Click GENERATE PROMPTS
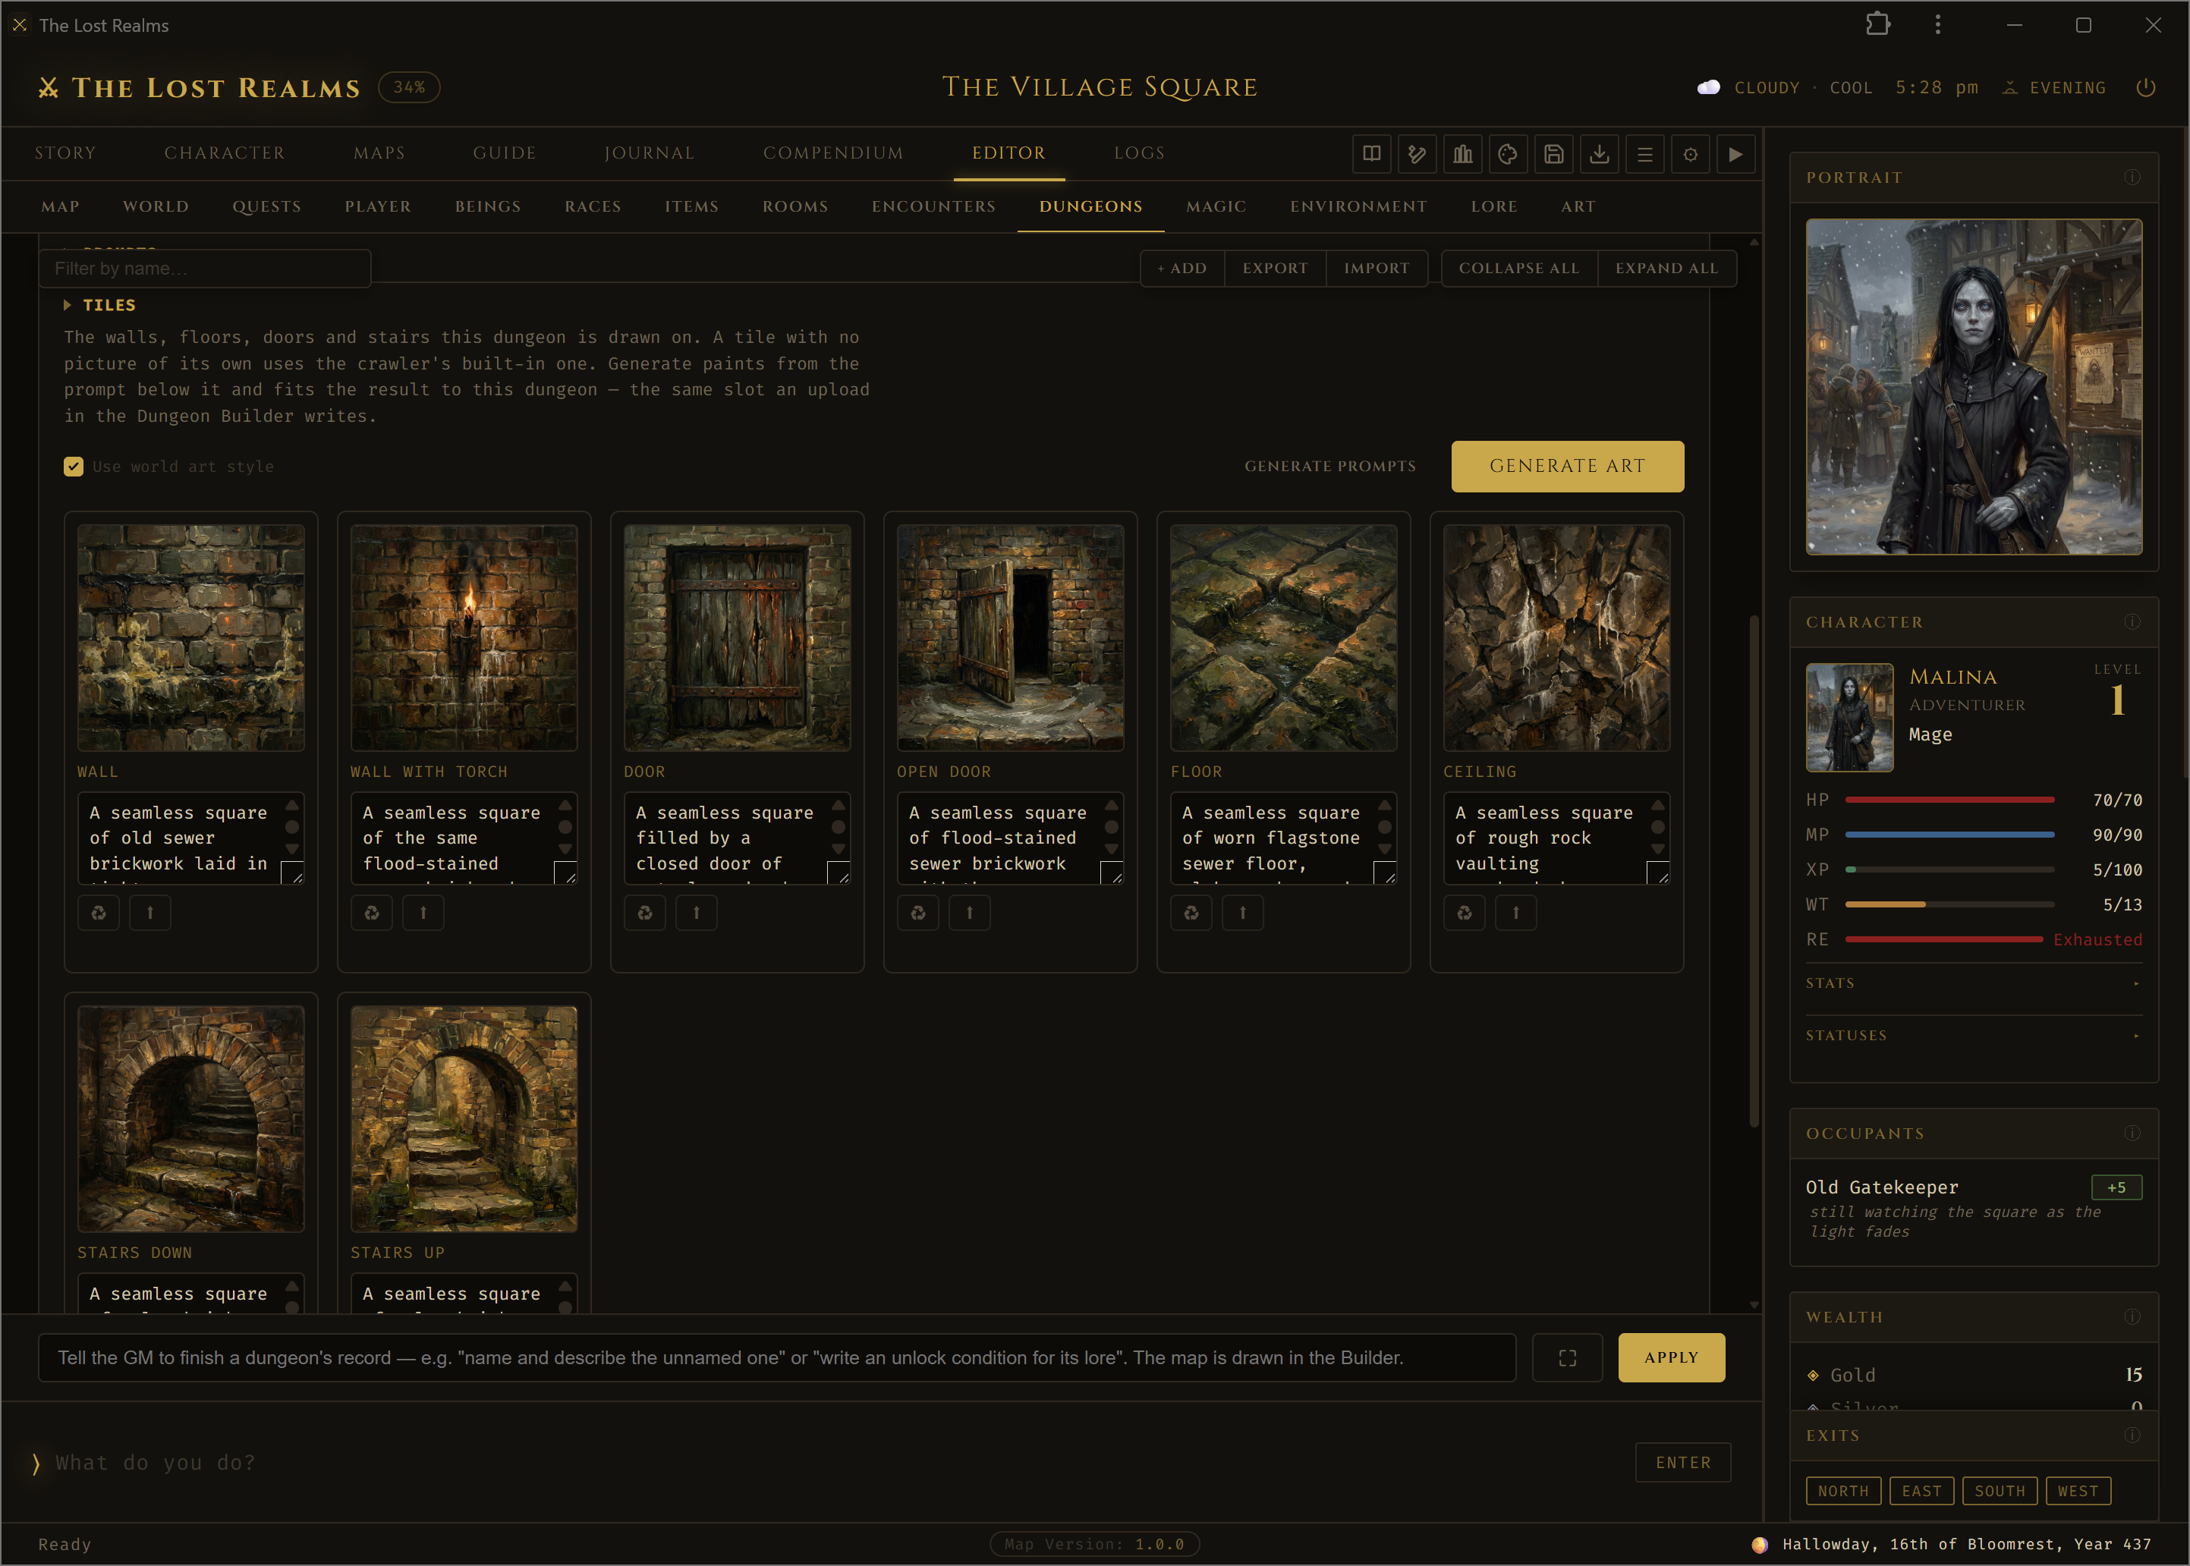 tap(1329, 467)
